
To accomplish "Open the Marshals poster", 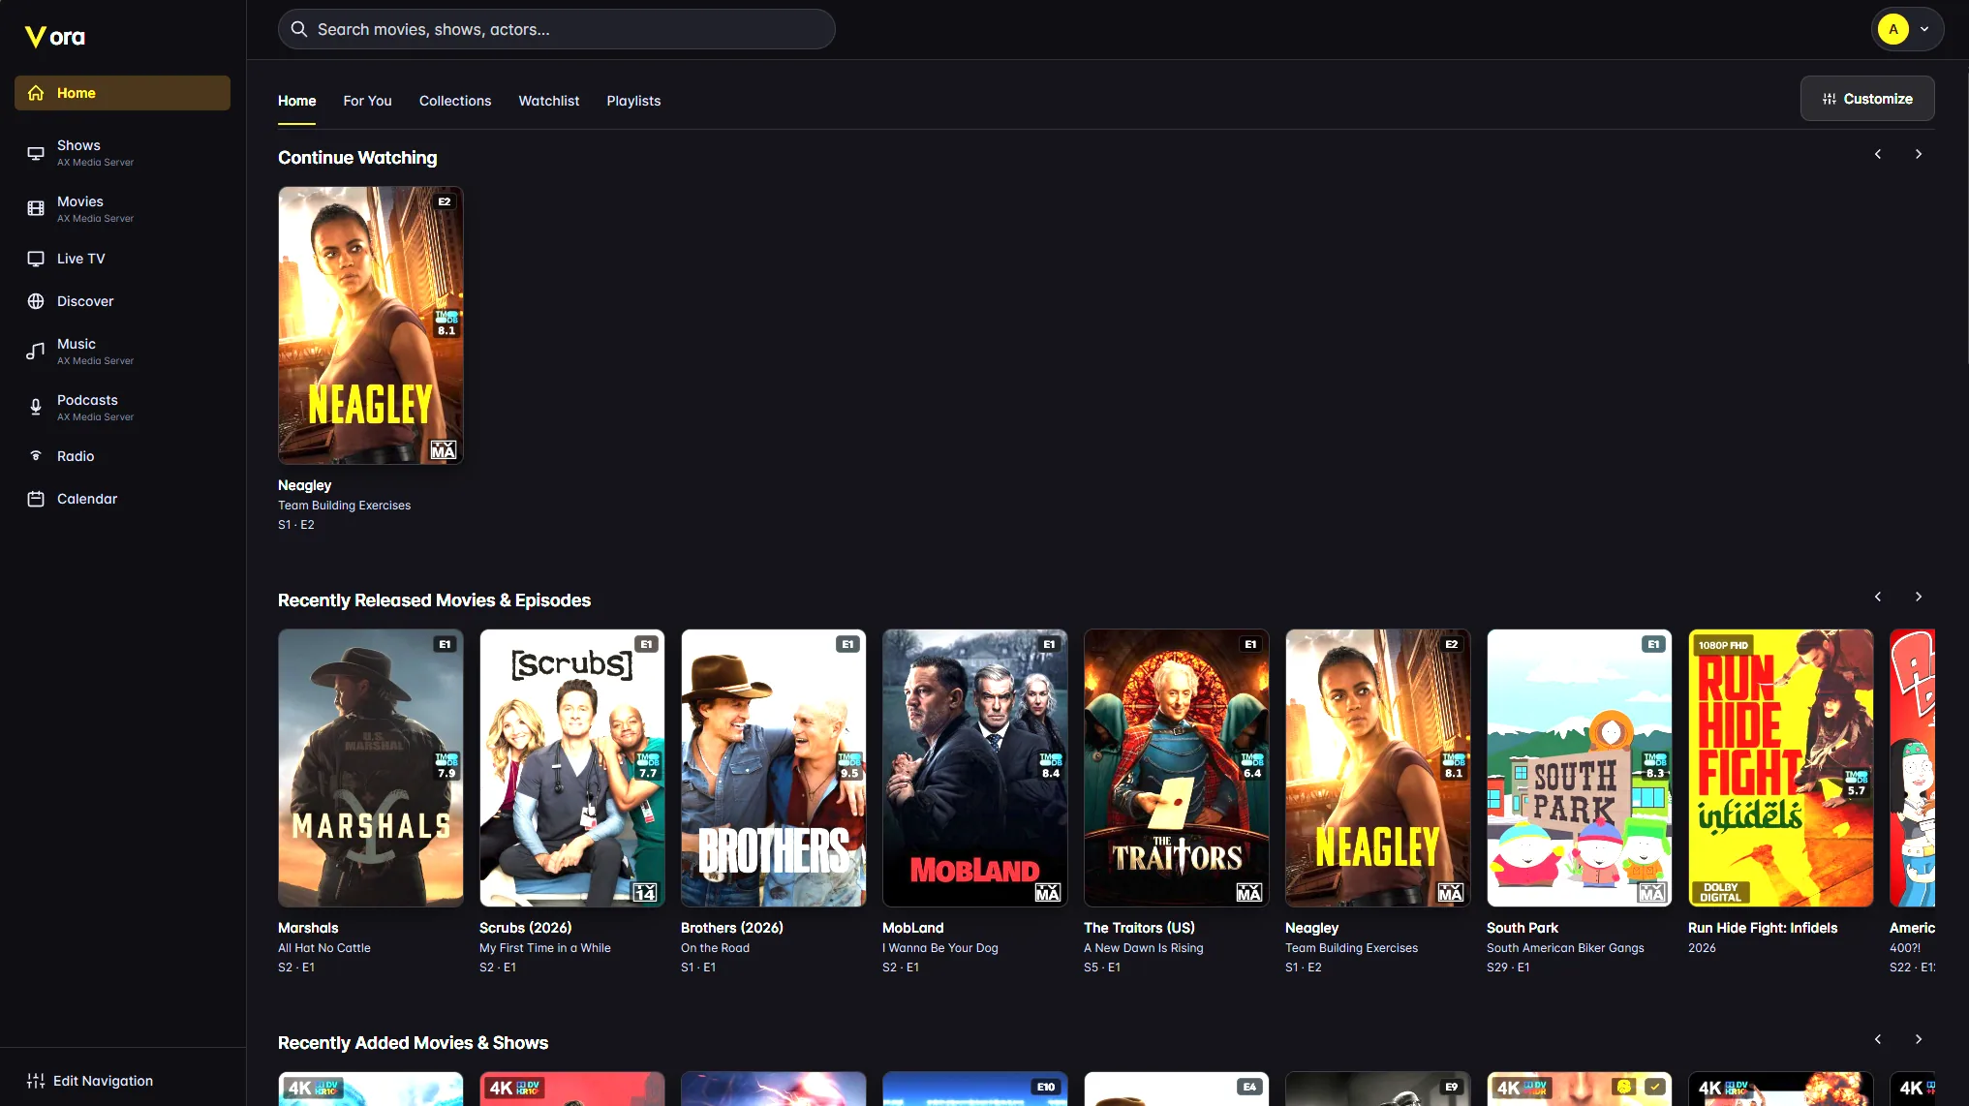I will click(371, 768).
